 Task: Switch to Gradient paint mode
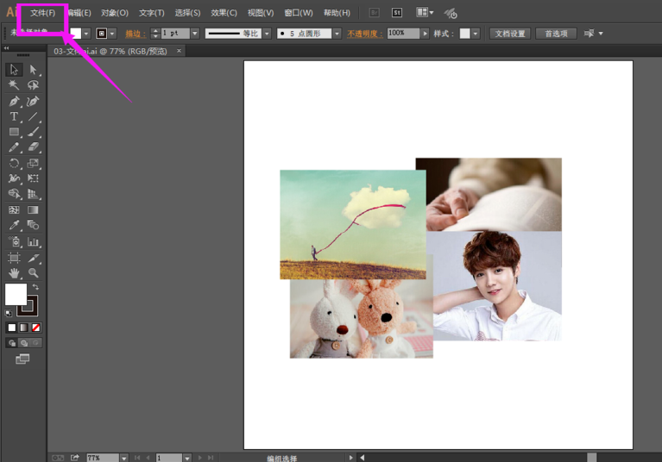pos(23,328)
